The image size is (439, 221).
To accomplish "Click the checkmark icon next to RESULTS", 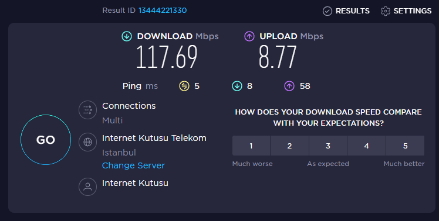I will [327, 11].
